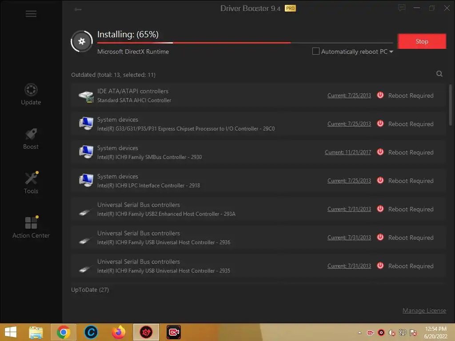Stop the driver installation
Image resolution: width=455 pixels, height=341 pixels.
(422, 41)
